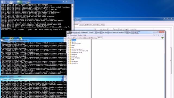The width and height of the screenshot is (174, 98).
Task: Sort Task Manager by User Name column
Action: point(103,29)
